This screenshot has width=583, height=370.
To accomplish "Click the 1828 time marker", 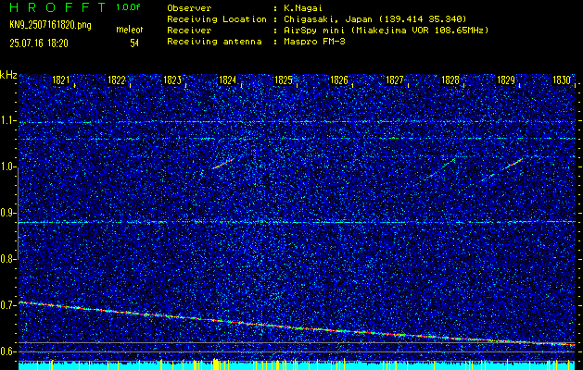I will [x=450, y=80].
